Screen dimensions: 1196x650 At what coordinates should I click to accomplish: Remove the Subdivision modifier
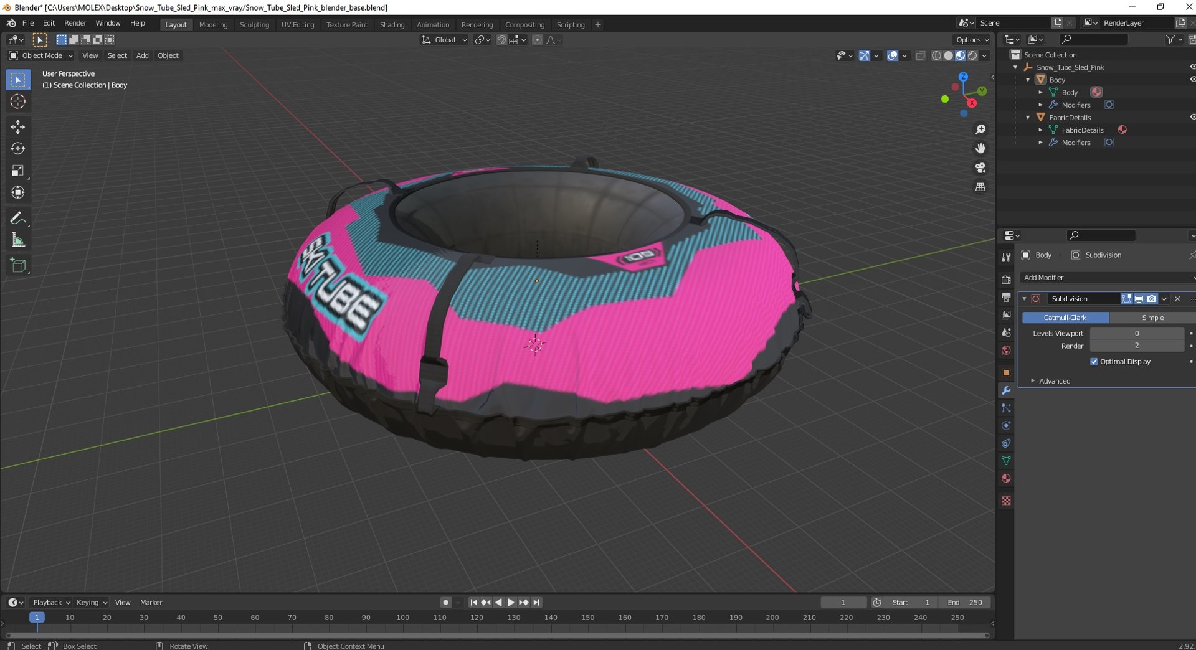coord(1177,299)
